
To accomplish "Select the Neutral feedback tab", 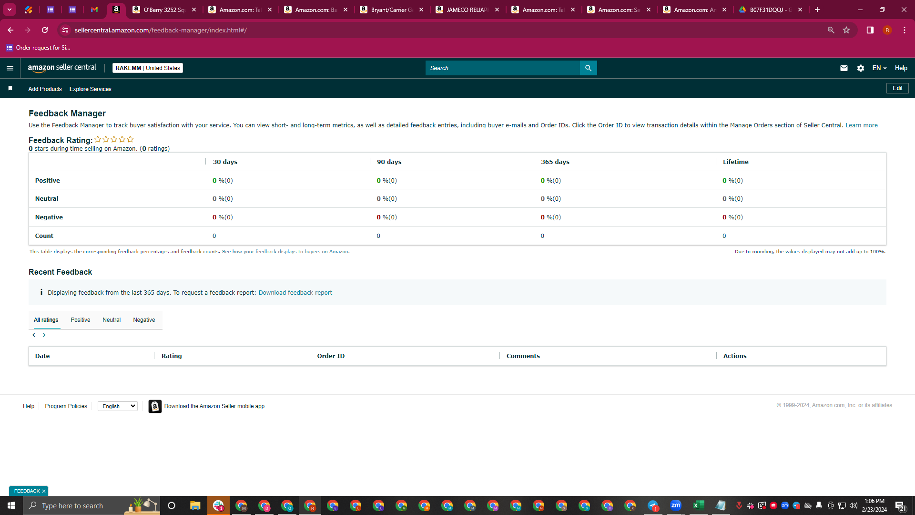I will pos(112,320).
